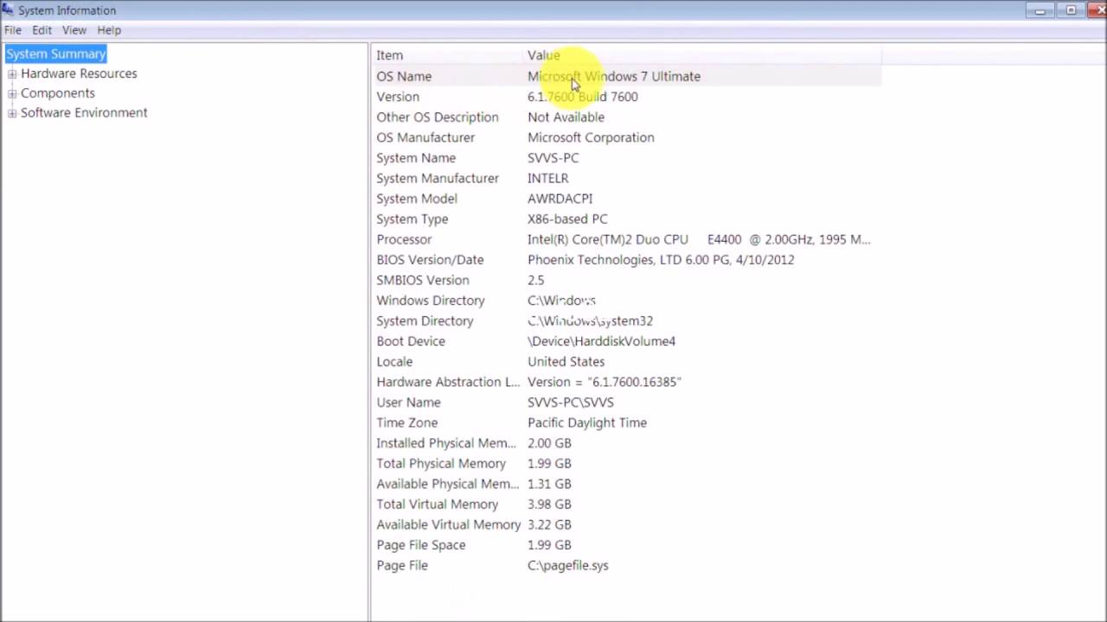Open the View menu

74,30
